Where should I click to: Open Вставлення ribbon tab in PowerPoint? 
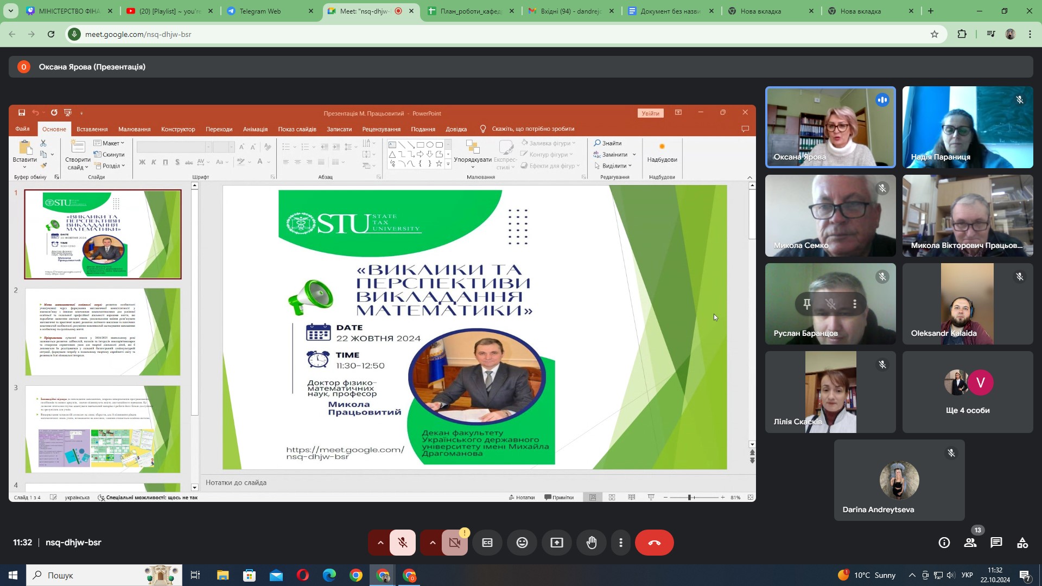pos(92,129)
